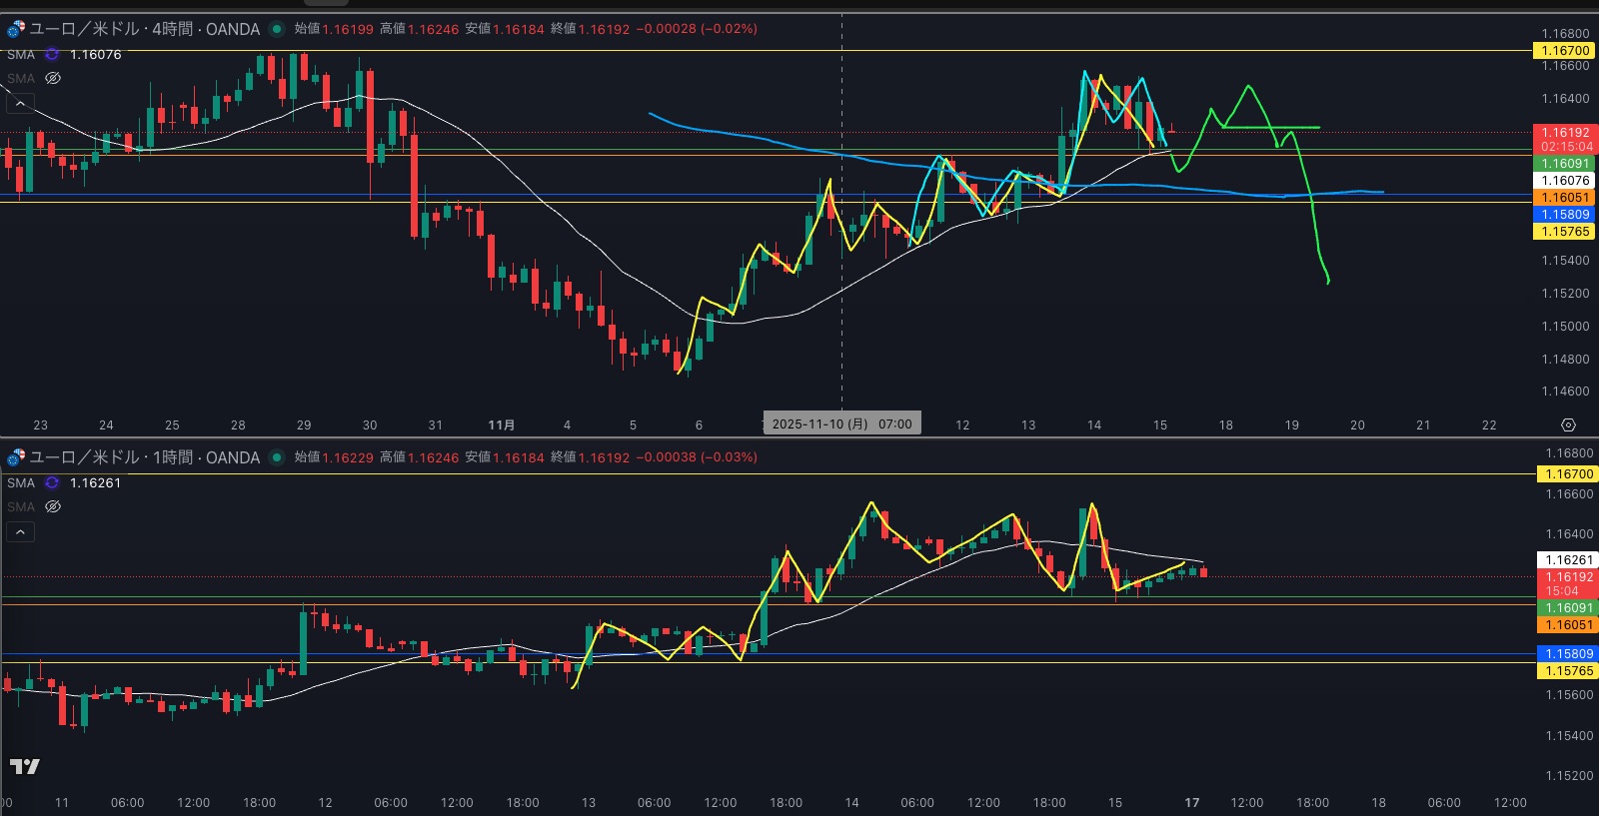Click the orange 1.16051 price label on bottom chart
The width and height of the screenshot is (1599, 816).
(x=1568, y=625)
